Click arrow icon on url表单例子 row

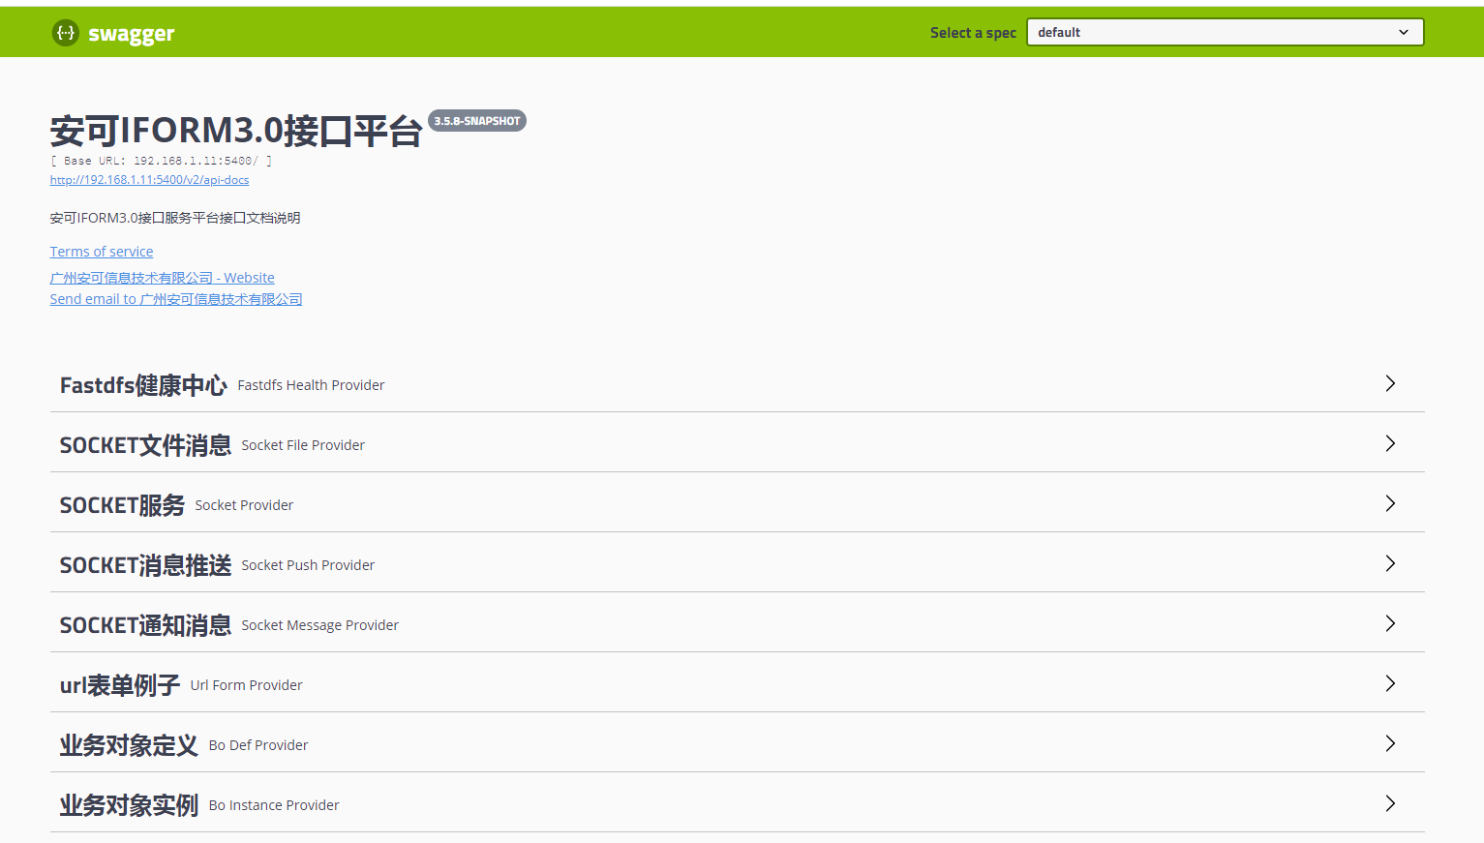pyautogui.click(x=1390, y=684)
